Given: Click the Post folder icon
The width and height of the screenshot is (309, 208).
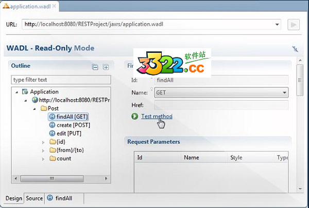Looking at the screenshot, I should [44, 108].
